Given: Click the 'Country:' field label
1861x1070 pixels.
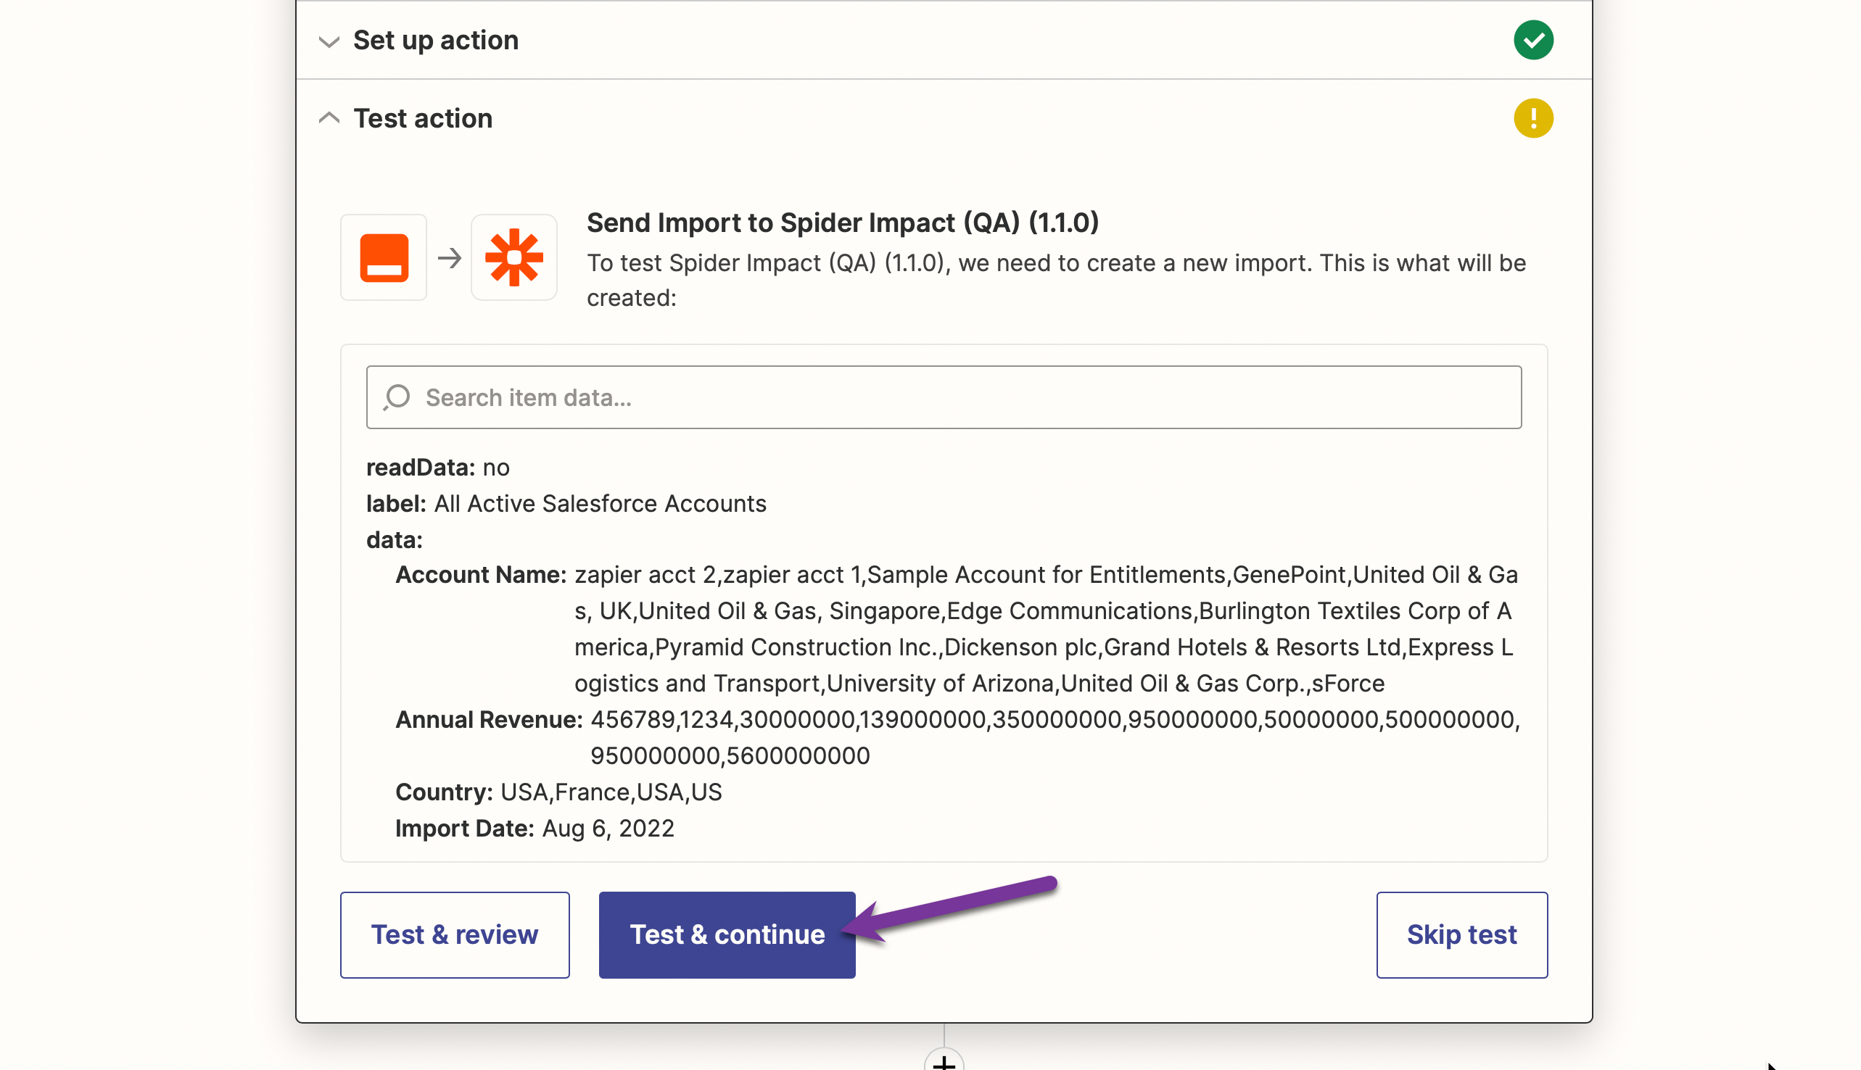Looking at the screenshot, I should (444, 792).
